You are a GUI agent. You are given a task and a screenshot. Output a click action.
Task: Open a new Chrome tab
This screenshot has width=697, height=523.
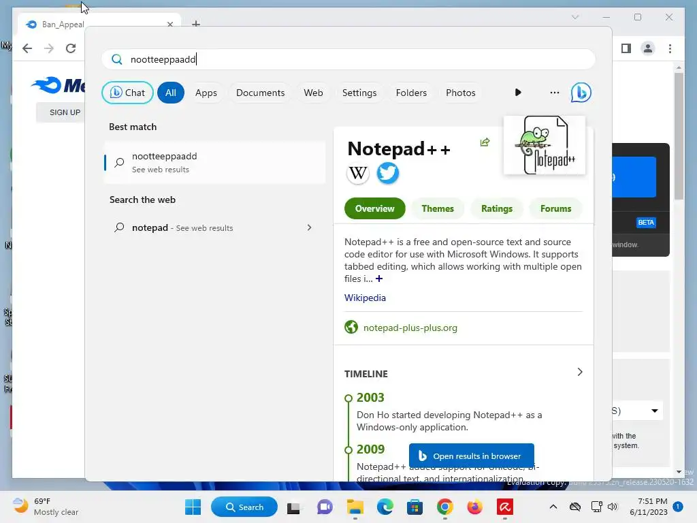click(x=196, y=24)
